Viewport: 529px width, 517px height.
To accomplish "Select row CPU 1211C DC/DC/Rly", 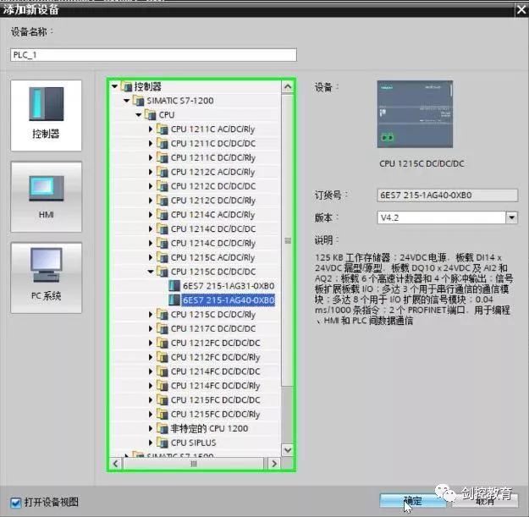I will (213, 158).
